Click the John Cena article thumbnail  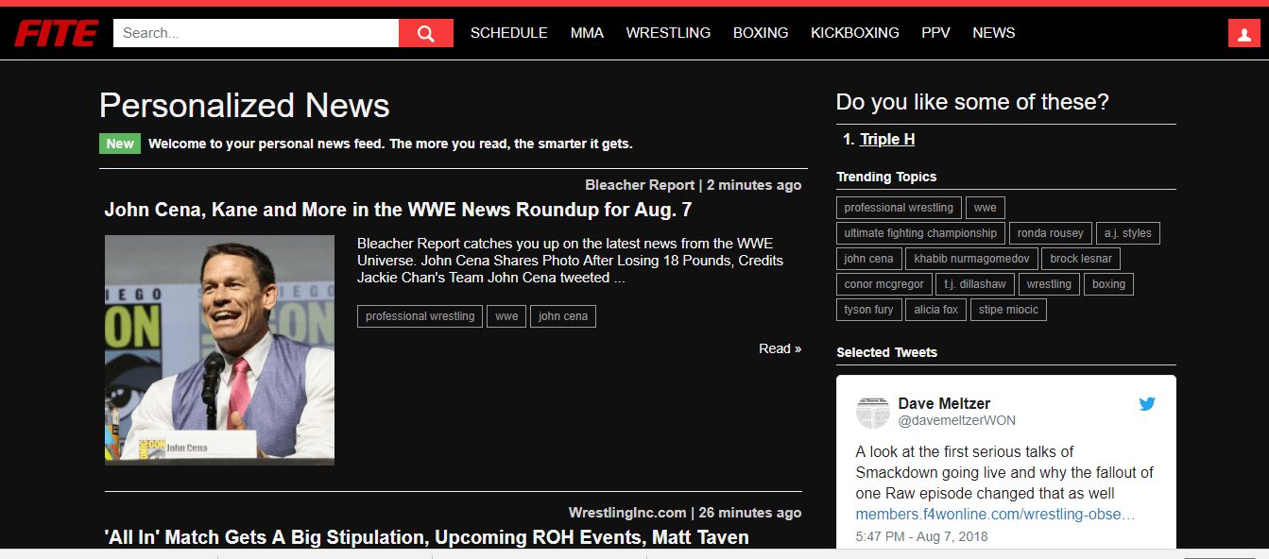[x=219, y=349]
